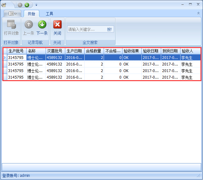
Task: Click small grey up arrow in title bar
Action: coord(20,5)
